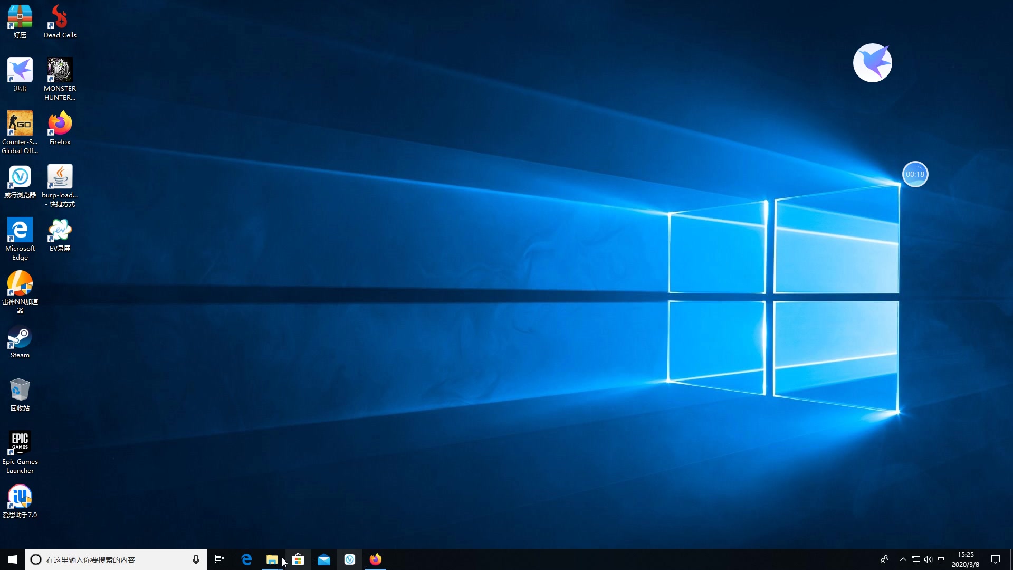Open the notification action center
1013x570 pixels.
(996, 559)
